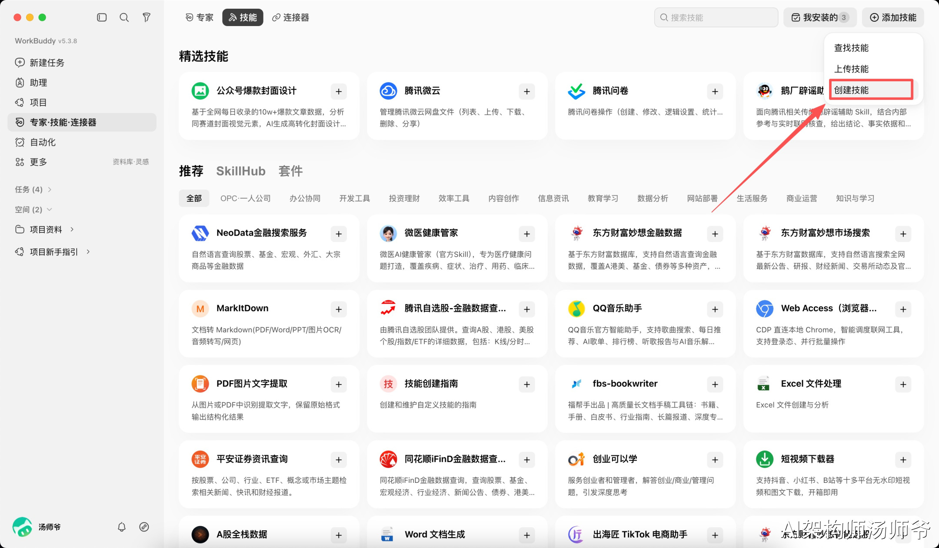Viewport: 939px width, 548px height.
Task: Toggle the sidebar panel icon
Action: pyautogui.click(x=102, y=17)
